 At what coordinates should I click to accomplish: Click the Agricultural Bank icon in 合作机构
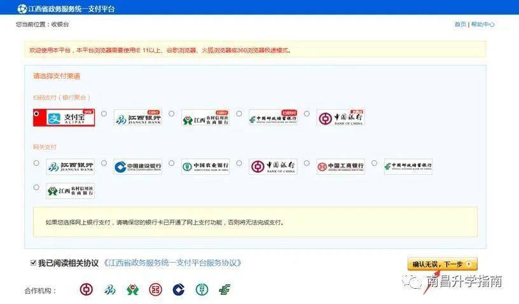tap(202, 289)
